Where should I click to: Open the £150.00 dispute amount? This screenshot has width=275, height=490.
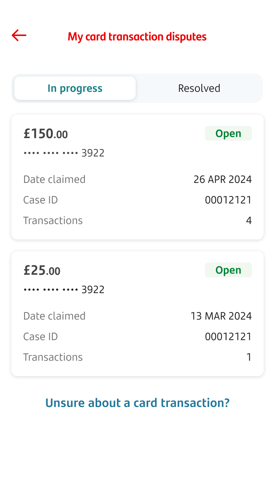click(x=46, y=134)
